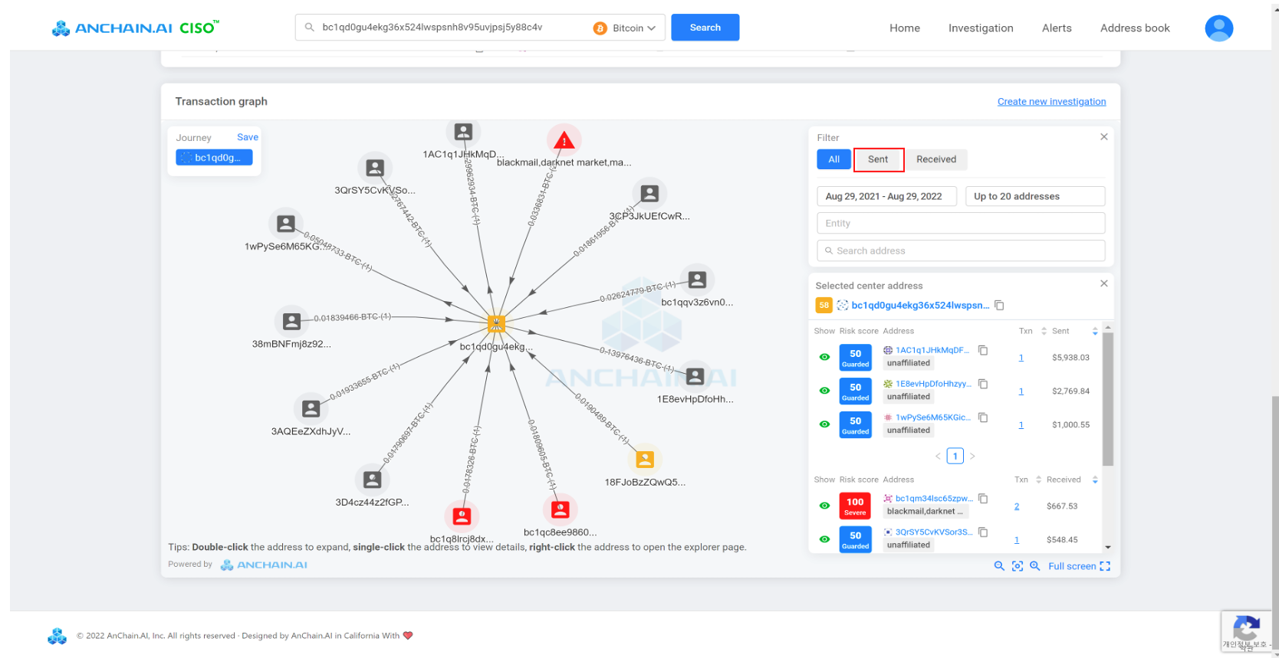Select the 3QrSY5CvKVSo graph node
This screenshot has height=658, width=1279.
pos(375,168)
